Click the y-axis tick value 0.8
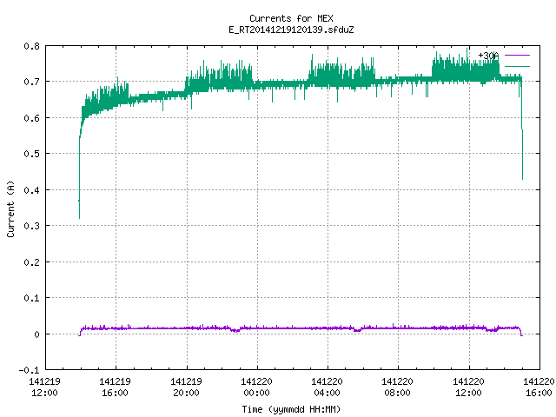Screen dimensions: 556x417 click(31, 46)
